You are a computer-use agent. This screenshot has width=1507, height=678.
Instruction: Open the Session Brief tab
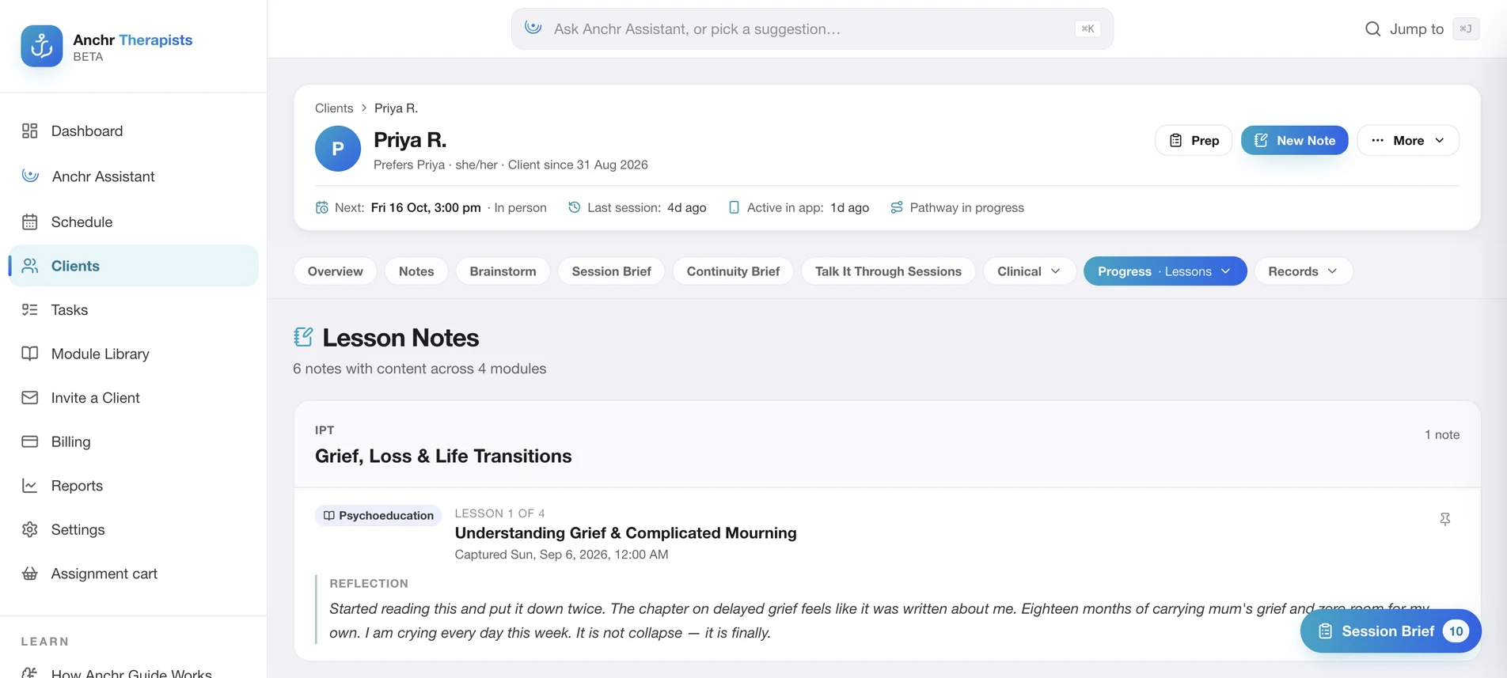pyautogui.click(x=611, y=271)
